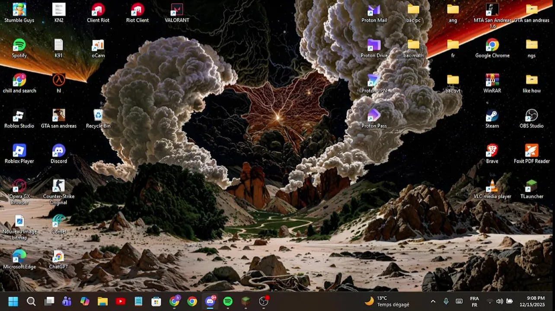Open the Stumble Guys desktop shortcut
This screenshot has width=555, height=311.
[x=19, y=13]
